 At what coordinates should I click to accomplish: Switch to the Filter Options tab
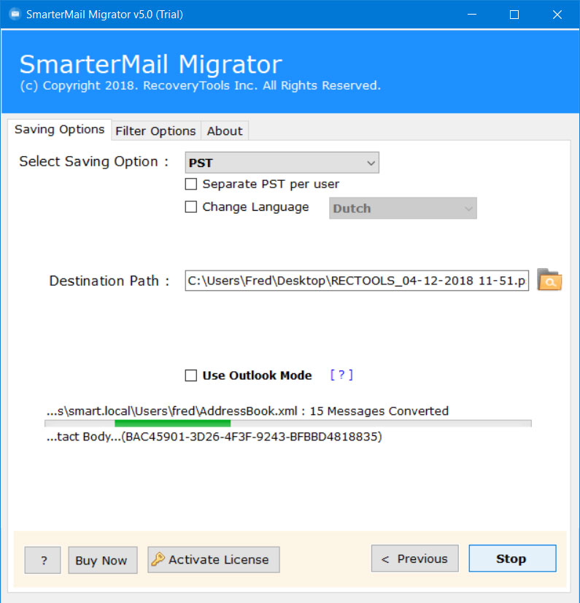tap(156, 131)
